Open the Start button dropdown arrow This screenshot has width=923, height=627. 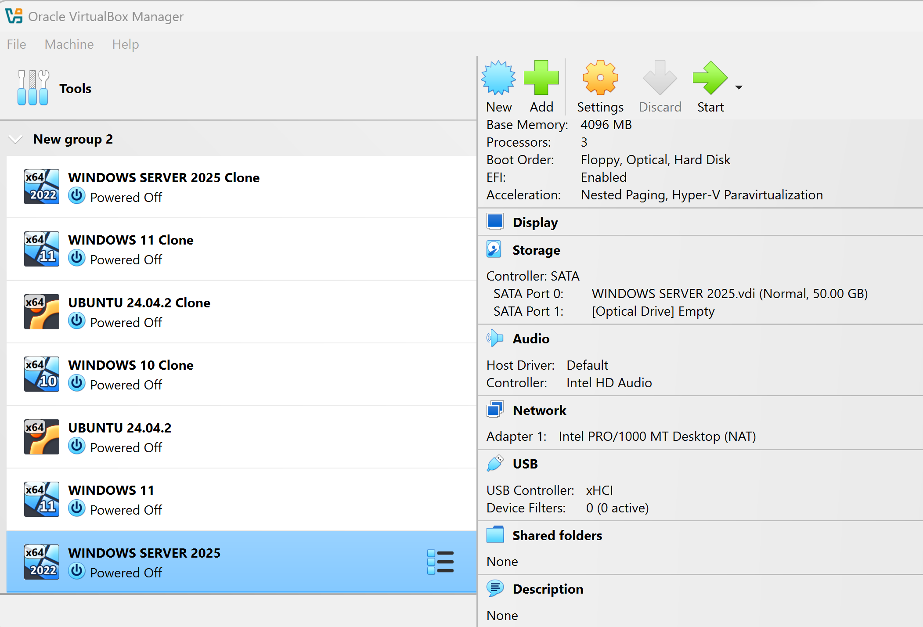pos(739,87)
